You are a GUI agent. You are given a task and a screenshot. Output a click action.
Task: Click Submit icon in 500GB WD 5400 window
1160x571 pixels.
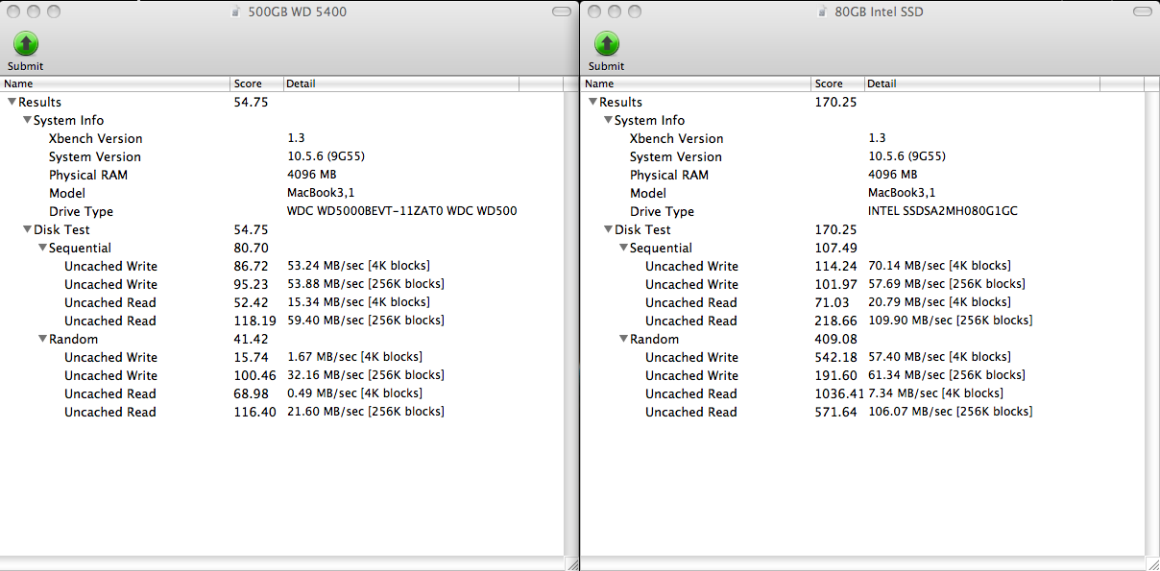pyautogui.click(x=26, y=43)
